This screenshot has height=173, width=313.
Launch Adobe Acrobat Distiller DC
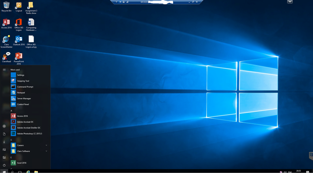click(x=30, y=128)
